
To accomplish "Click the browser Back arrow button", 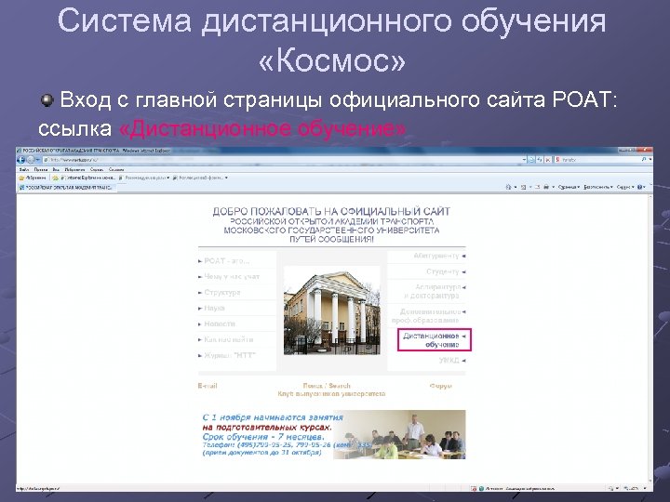I will [20, 160].
